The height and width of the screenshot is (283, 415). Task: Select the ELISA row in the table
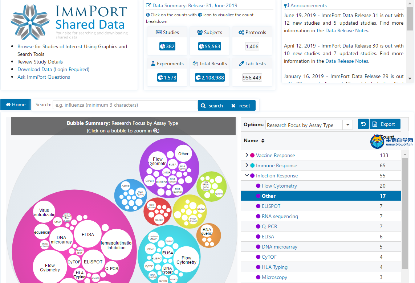point(321,237)
